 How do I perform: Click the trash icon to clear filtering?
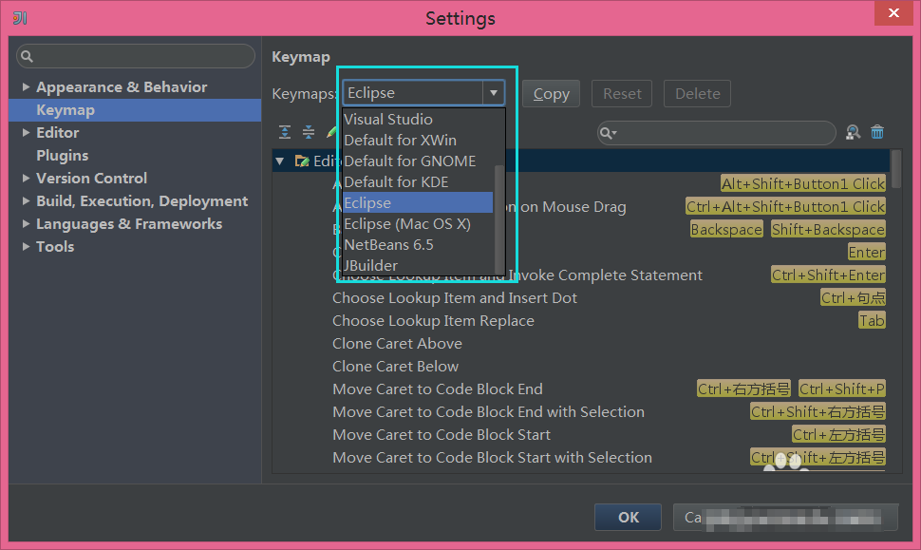pyautogui.click(x=877, y=132)
